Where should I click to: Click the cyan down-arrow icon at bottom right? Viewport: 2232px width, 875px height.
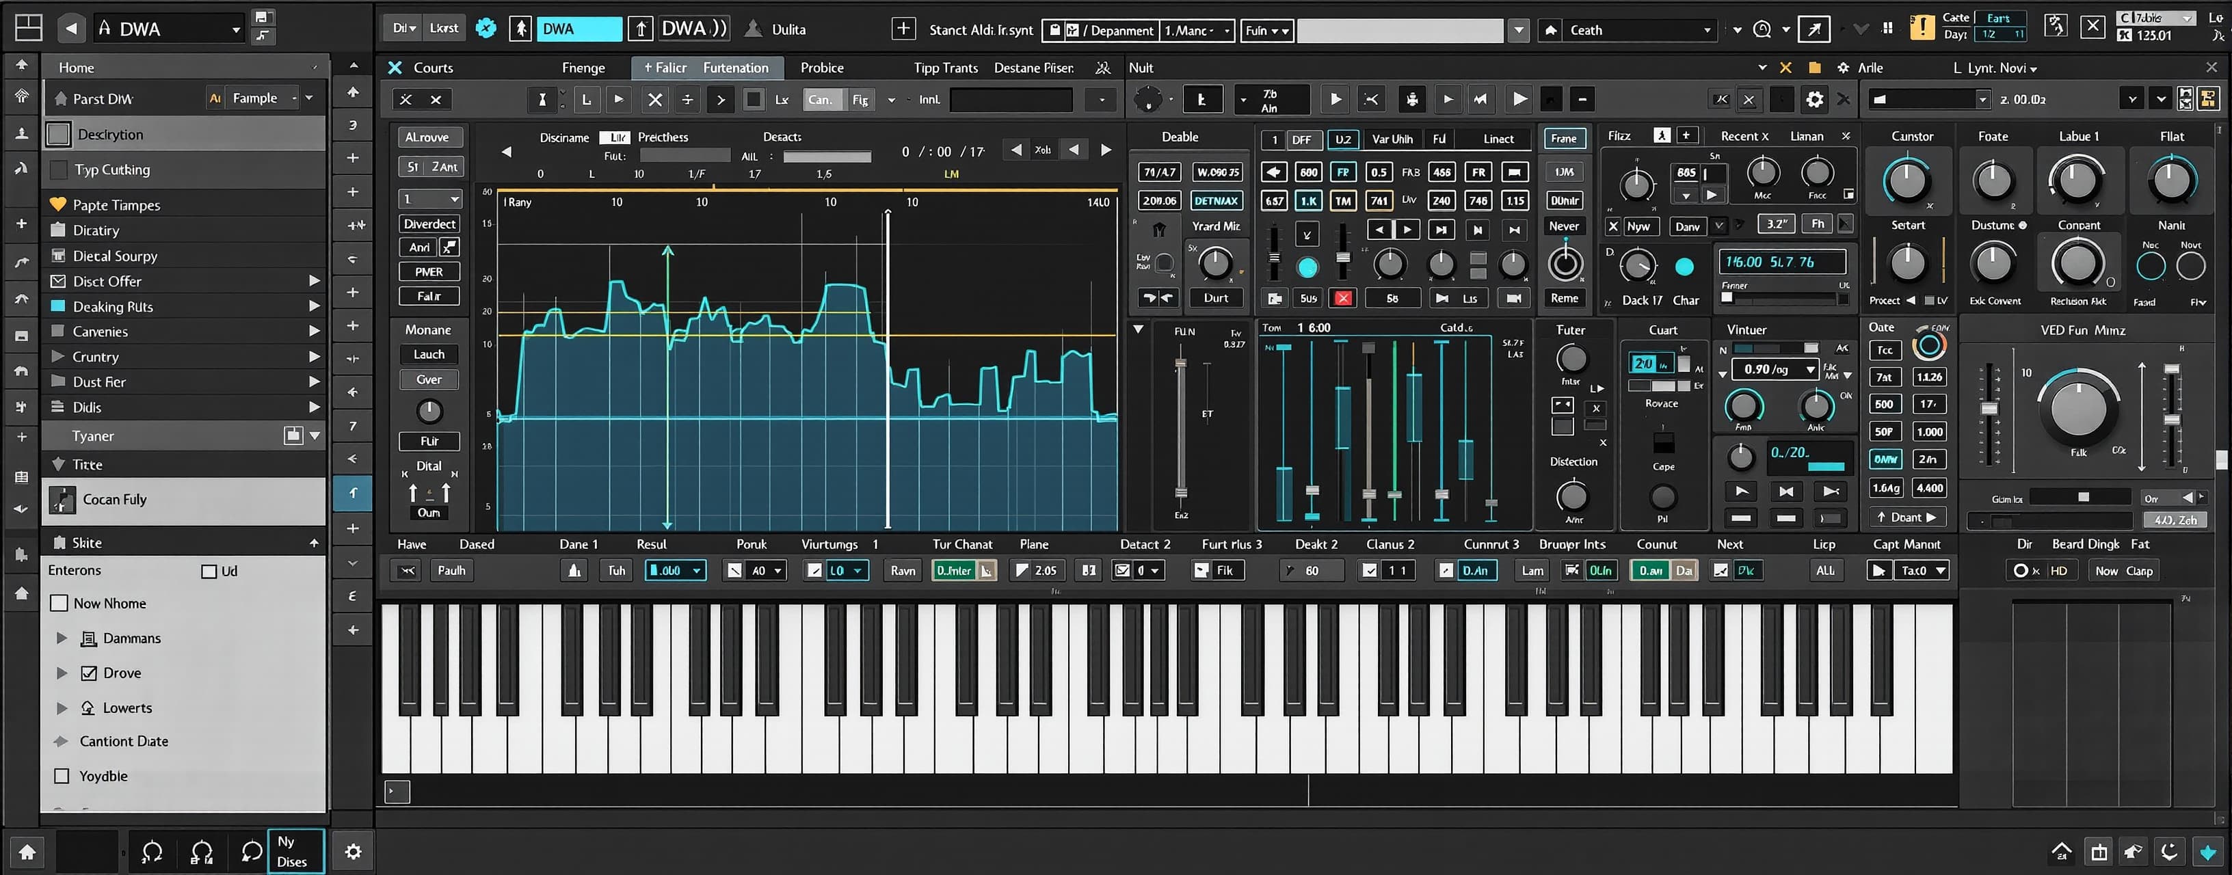tap(2207, 852)
